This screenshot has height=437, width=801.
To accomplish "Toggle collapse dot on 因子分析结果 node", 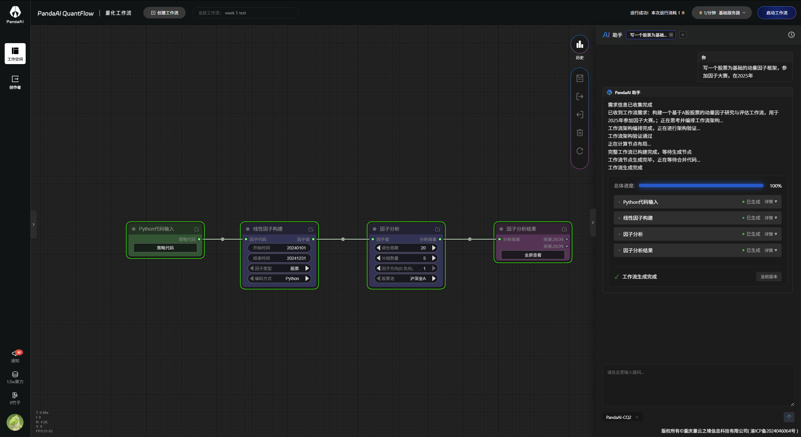I will click(x=501, y=229).
